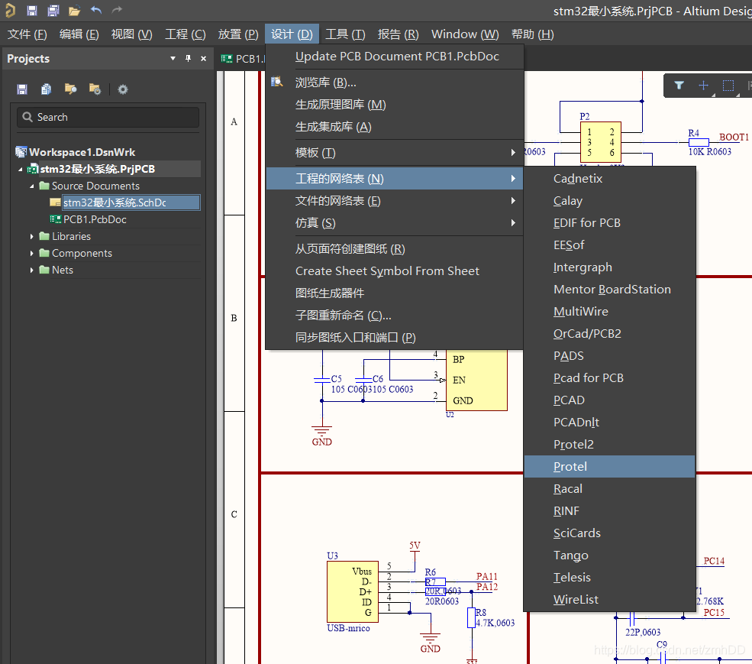Click the Undo arrow icon
The height and width of the screenshot is (664, 752).
pyautogui.click(x=95, y=11)
